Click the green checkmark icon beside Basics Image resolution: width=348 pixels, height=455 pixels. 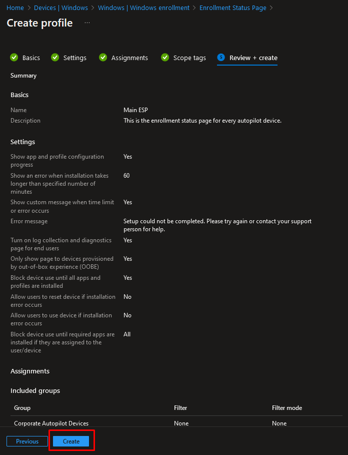pyautogui.click(x=14, y=58)
